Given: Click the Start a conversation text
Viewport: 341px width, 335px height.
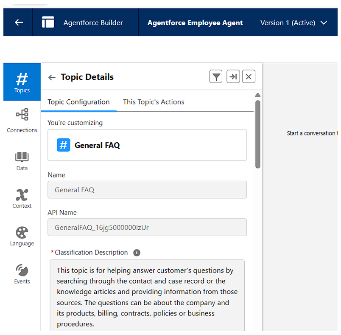Looking at the screenshot, I should (312, 133).
